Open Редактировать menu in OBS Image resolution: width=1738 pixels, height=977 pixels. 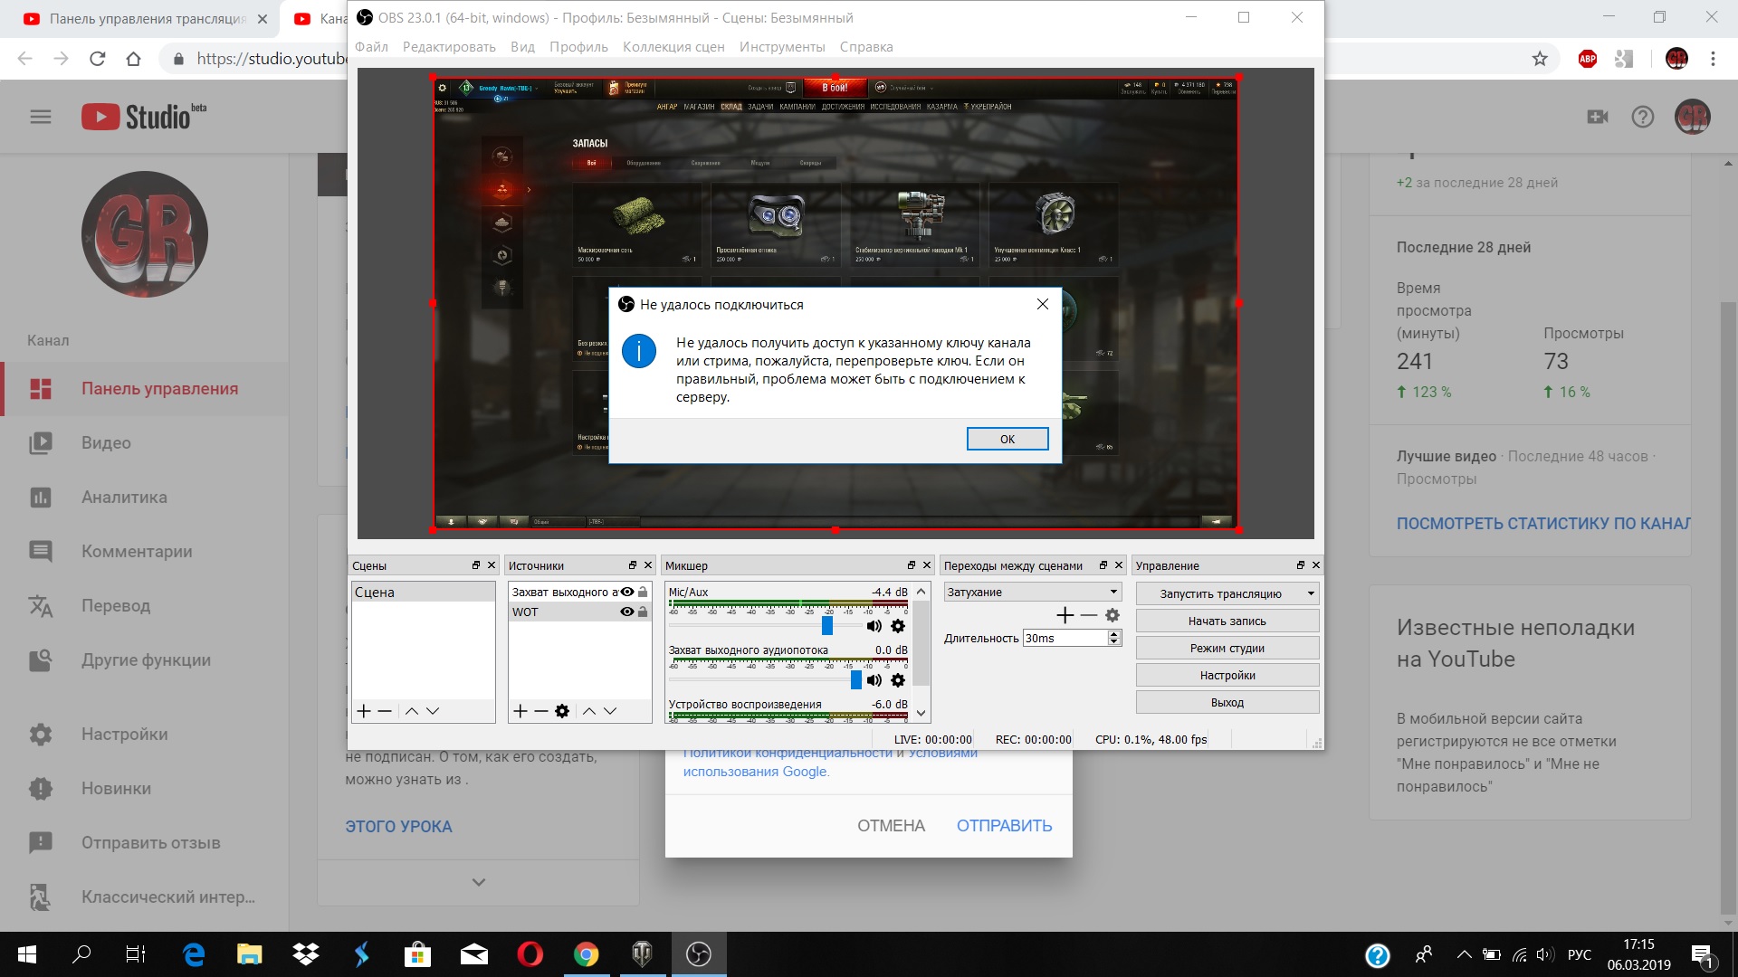pyautogui.click(x=449, y=47)
